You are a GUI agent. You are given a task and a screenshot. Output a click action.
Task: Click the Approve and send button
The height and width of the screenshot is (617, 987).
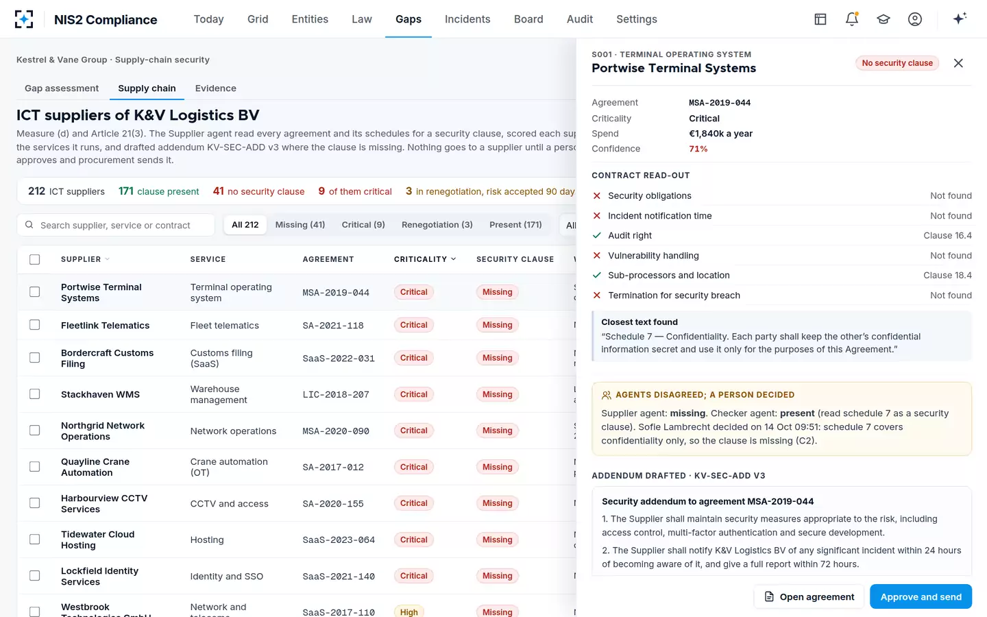click(921, 596)
